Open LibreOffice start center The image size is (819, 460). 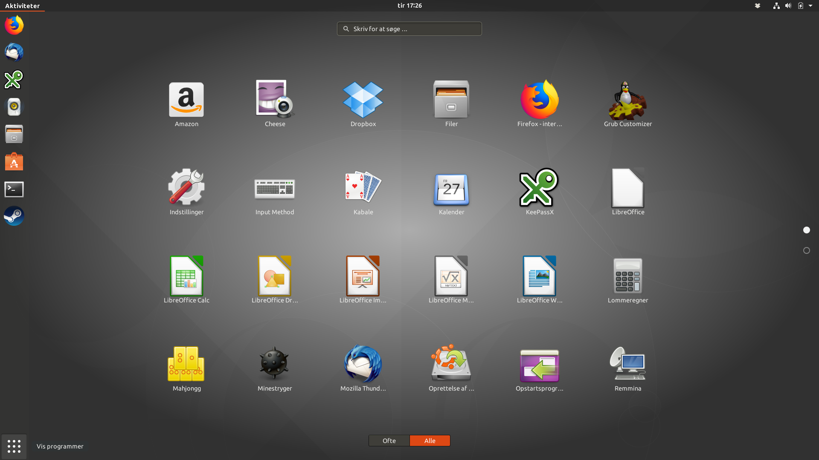click(628, 192)
